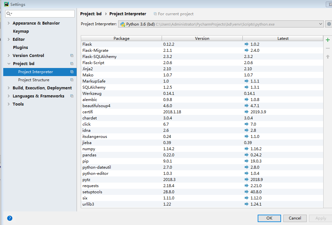
Task: Click the green plus install package icon
Action: (328, 40)
